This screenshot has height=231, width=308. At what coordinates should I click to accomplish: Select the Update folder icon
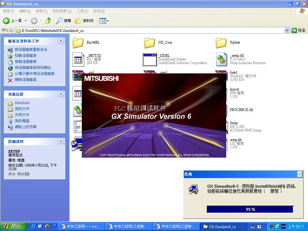[221, 43]
